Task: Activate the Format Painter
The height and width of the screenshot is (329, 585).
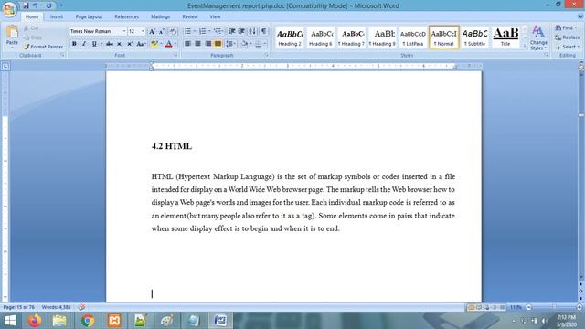Action: coord(43,47)
